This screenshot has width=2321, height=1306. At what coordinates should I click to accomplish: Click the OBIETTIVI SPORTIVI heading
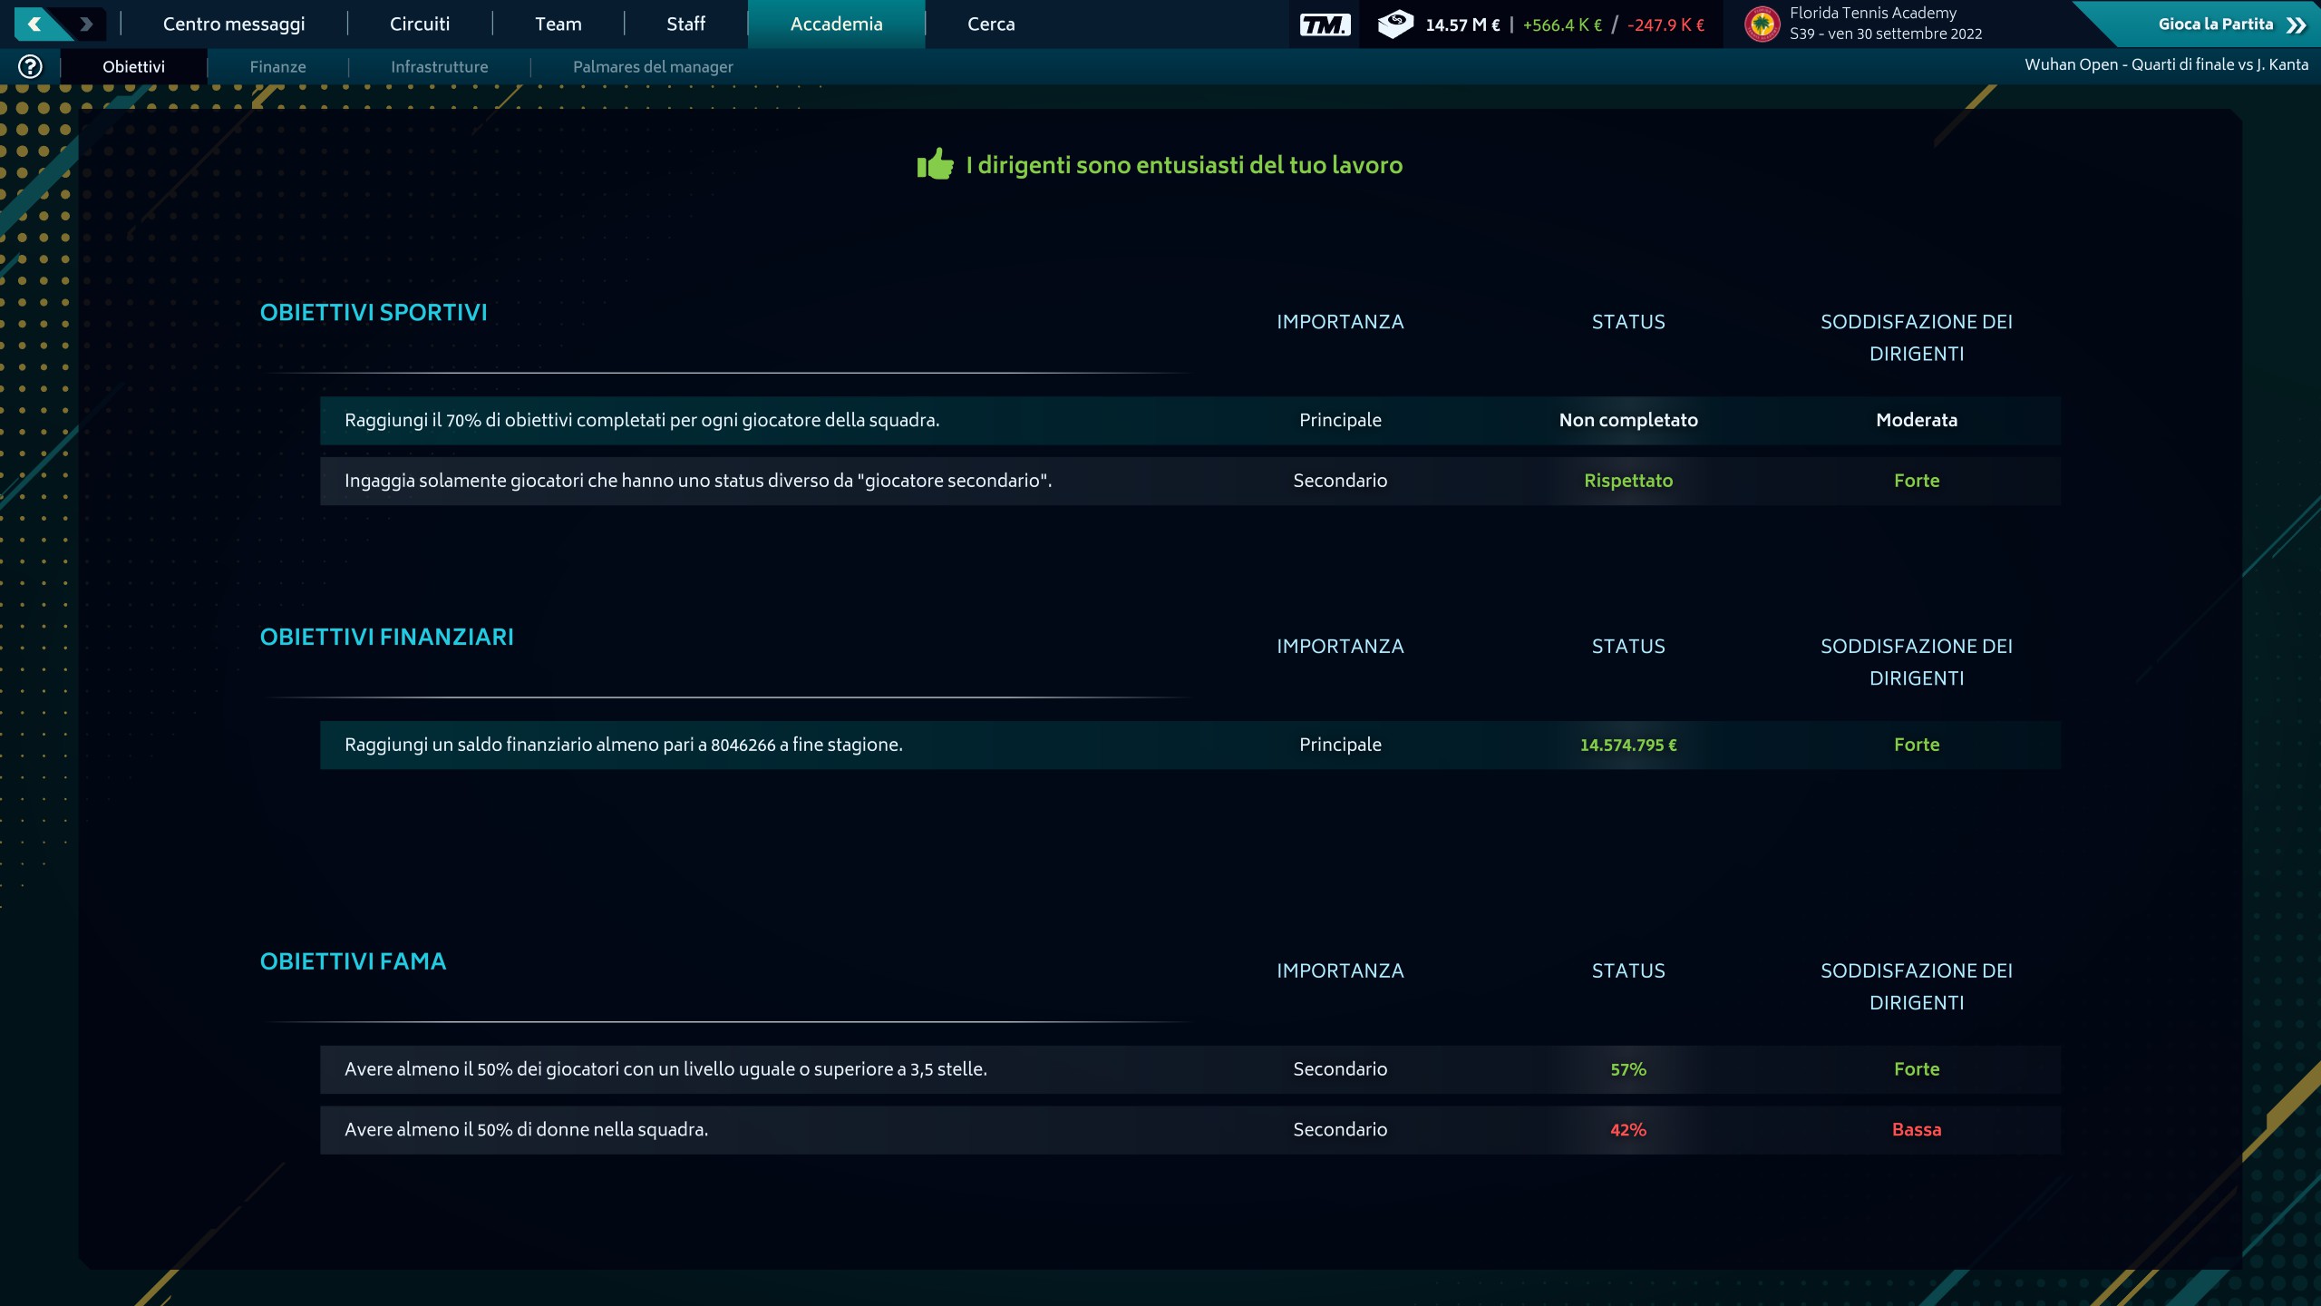(374, 312)
